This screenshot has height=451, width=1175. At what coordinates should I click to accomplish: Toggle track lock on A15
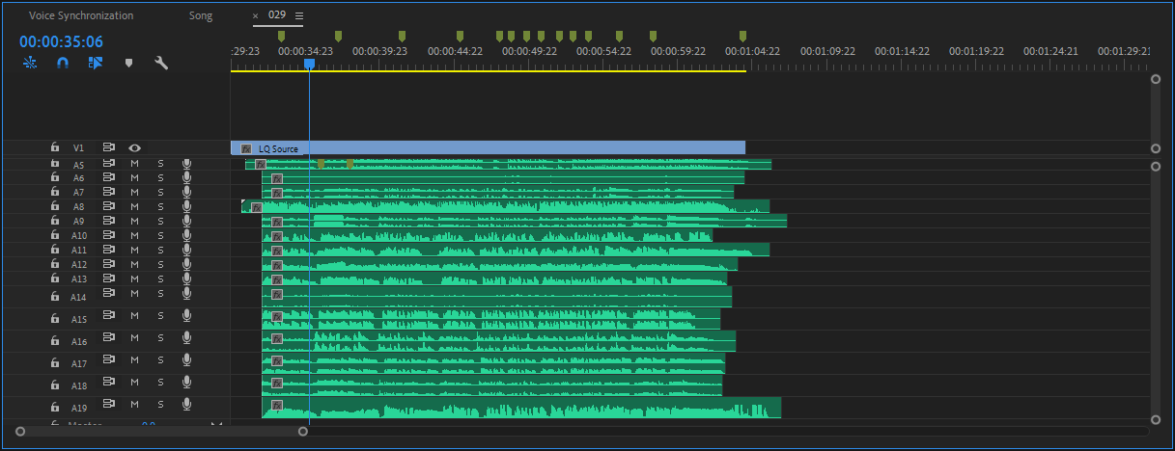pyautogui.click(x=55, y=317)
